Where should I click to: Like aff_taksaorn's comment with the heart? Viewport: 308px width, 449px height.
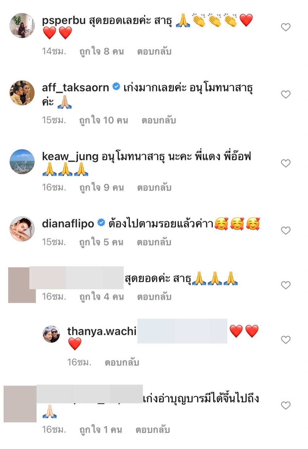[x=286, y=94]
